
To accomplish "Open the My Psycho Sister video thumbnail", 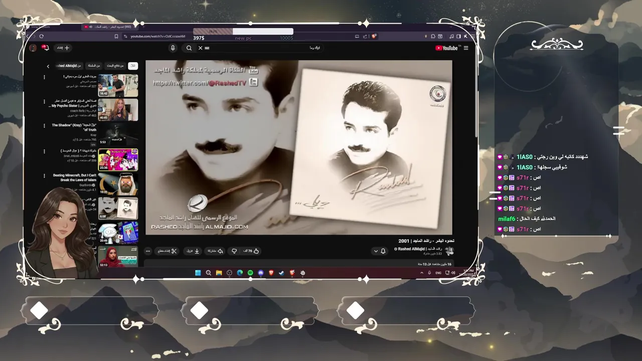I will 118,110.
